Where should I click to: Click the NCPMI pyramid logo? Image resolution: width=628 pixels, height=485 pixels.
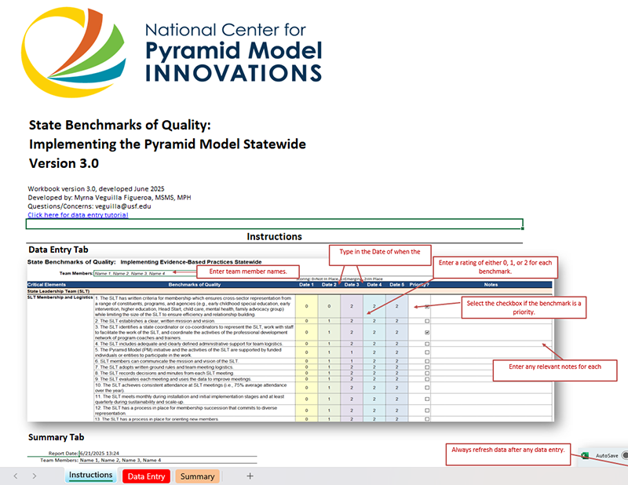pos(75,51)
